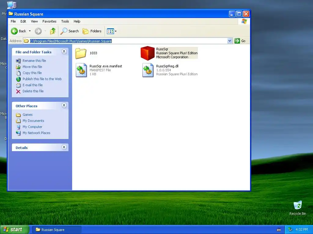Click Move this file link
313x234 pixels.
click(x=32, y=67)
